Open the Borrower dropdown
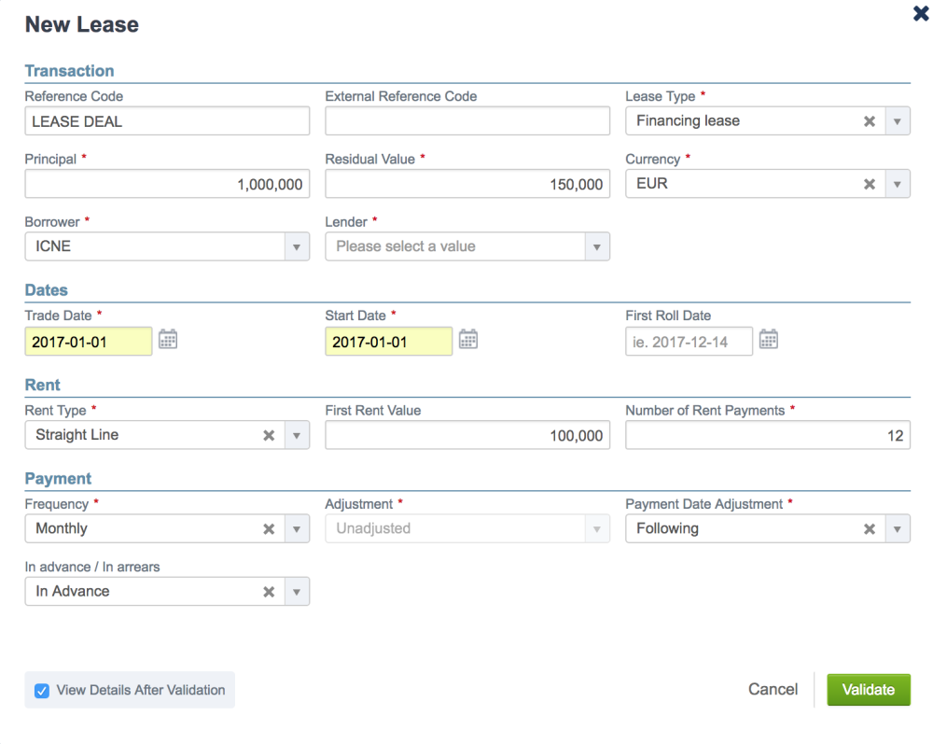The width and height of the screenshot is (933, 744). [x=297, y=247]
